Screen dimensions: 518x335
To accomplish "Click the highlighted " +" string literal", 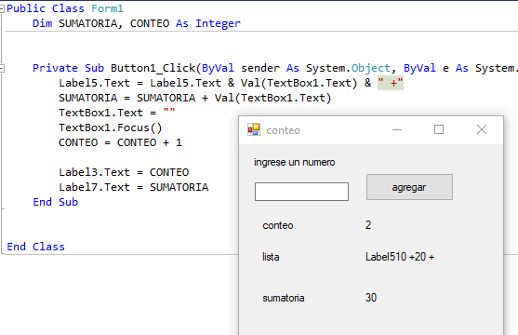I will 391,83.
